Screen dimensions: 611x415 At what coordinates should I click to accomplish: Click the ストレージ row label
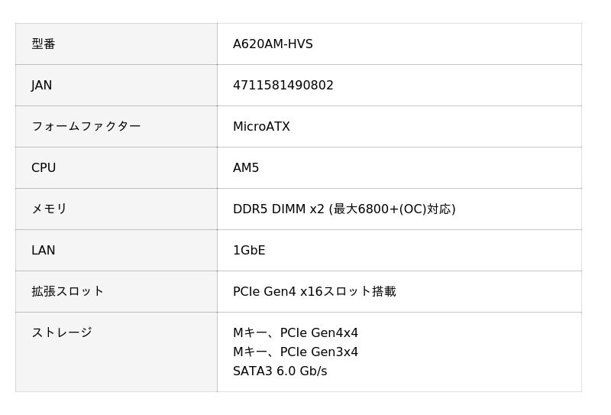(x=61, y=333)
